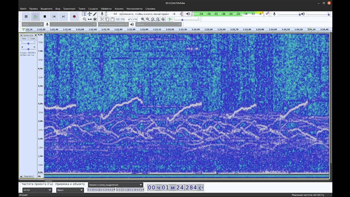
Task: Open the Эффекты menu
Action: [106, 9]
